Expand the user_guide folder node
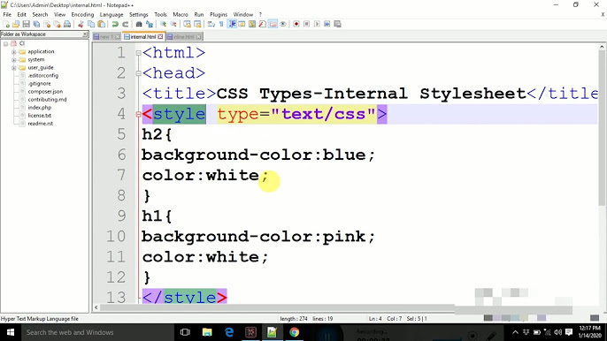Viewport: 607px width, 341px height. click(13, 68)
